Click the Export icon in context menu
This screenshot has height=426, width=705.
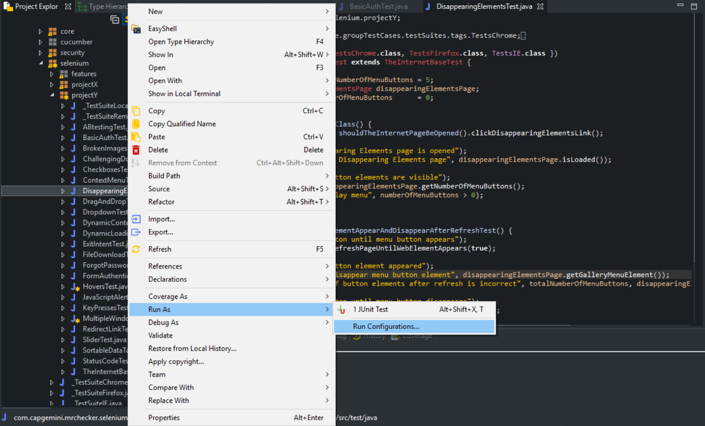click(x=136, y=232)
